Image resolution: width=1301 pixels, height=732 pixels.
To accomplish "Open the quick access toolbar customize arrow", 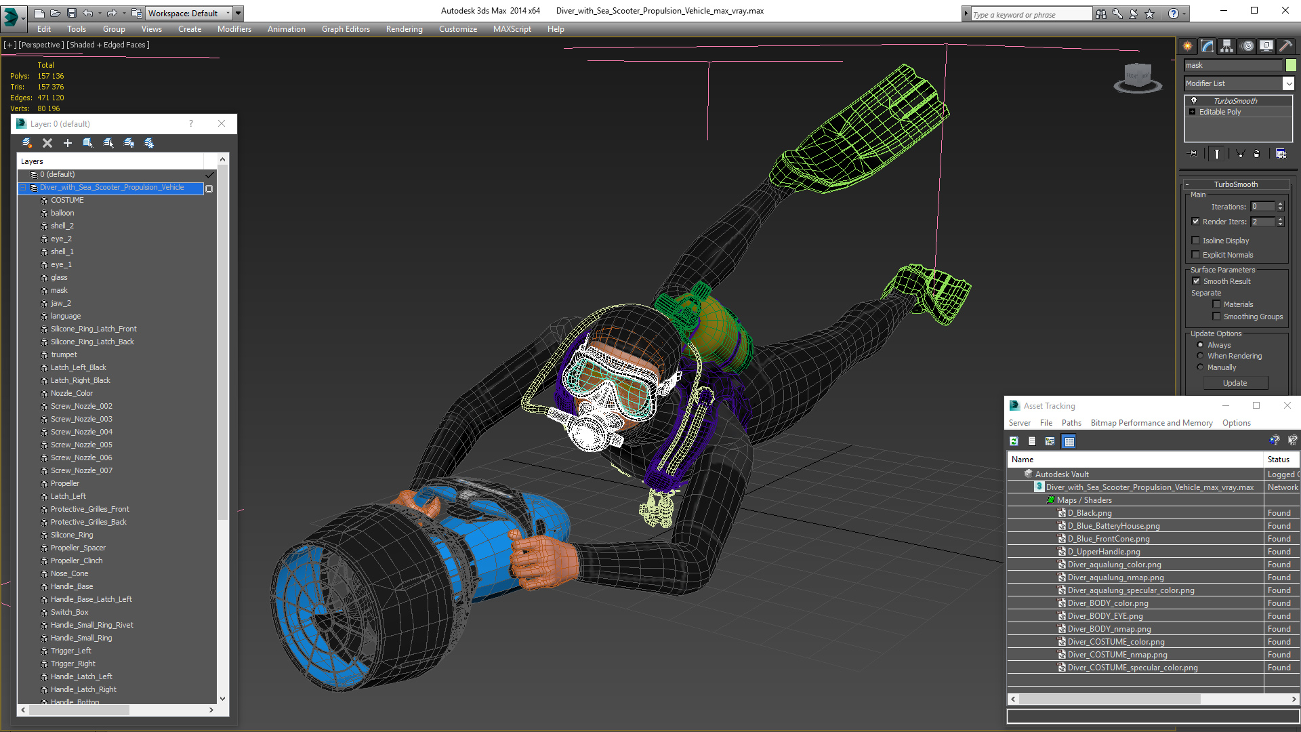I will (239, 13).
